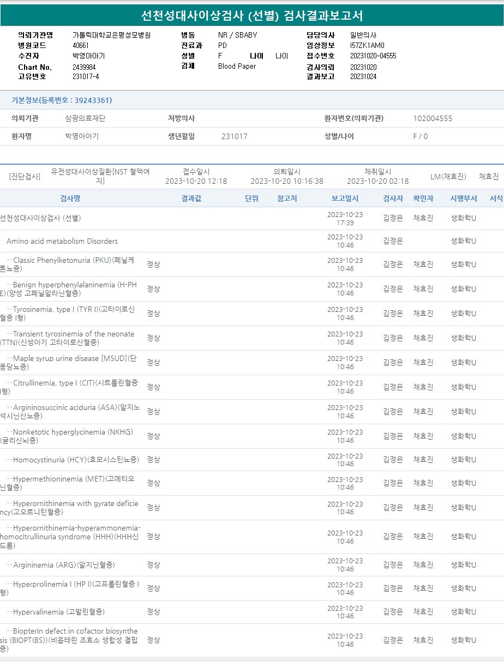Select the Argininemia (ARG) test name
The width and height of the screenshot is (504, 662).
click(x=64, y=565)
